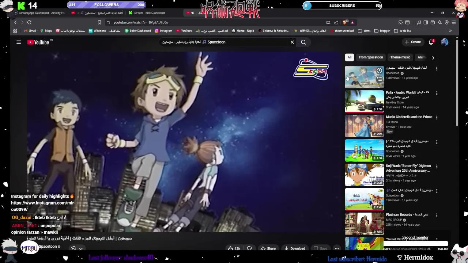Select the All filter chip
Image resolution: width=468 pixels, height=263 pixels.
point(350,57)
